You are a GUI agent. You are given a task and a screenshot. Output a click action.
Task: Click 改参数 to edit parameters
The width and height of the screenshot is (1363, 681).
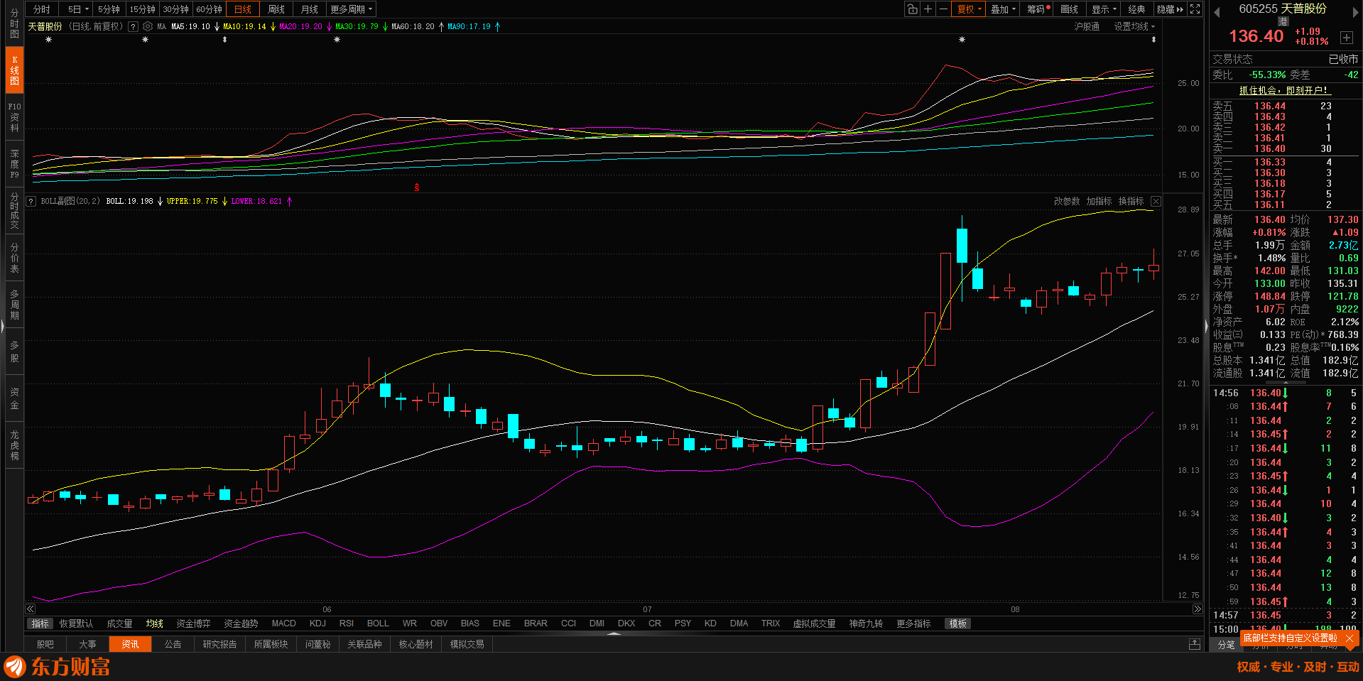tap(1066, 202)
